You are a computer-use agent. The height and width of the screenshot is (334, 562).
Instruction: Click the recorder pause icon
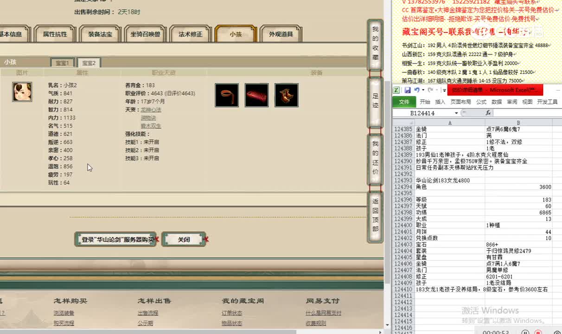point(525,332)
